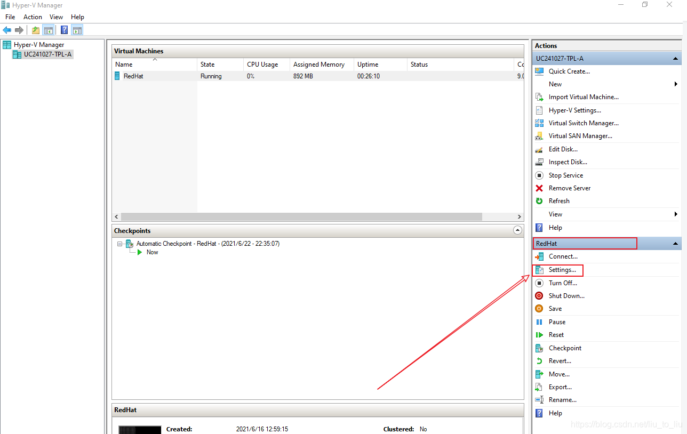Click the Running state cell
Image resolution: width=687 pixels, height=434 pixels.
[211, 76]
